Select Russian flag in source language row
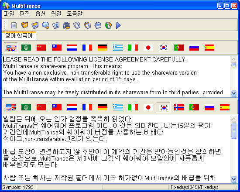The width and height of the screenshot is (240, 192). [194, 48]
